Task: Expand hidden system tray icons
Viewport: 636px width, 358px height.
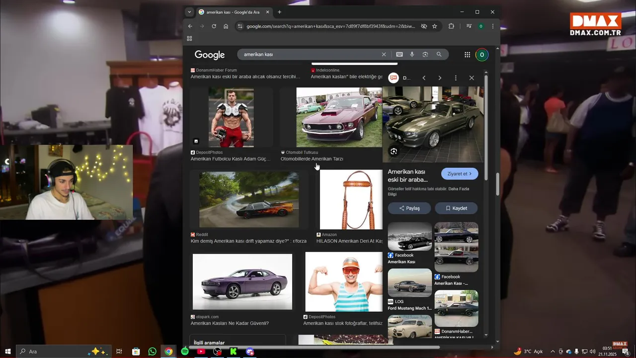Action: click(x=553, y=352)
